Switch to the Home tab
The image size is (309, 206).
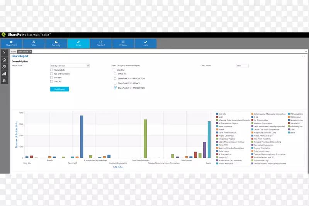(14, 52)
